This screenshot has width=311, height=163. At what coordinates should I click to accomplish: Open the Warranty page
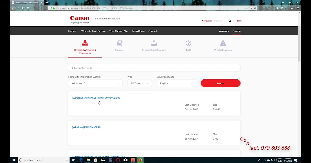pyautogui.click(x=224, y=31)
